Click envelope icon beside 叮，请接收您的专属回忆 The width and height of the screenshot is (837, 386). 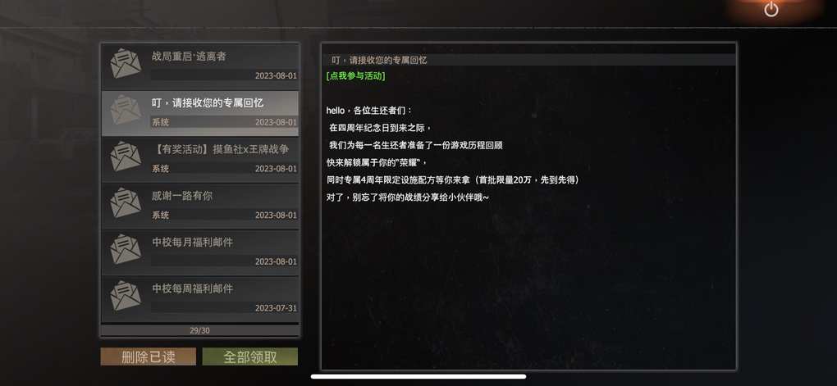126,109
